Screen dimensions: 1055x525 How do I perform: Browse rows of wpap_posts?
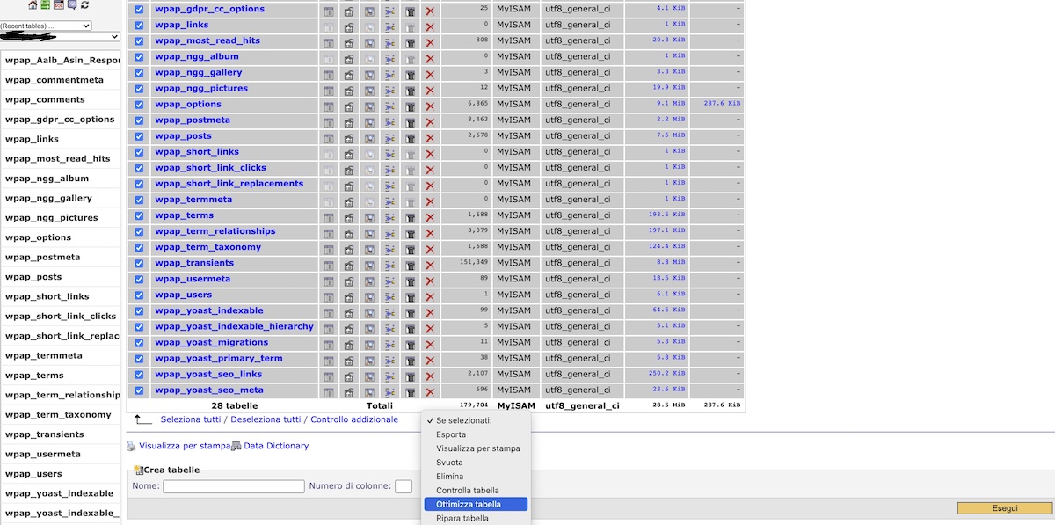(x=329, y=137)
